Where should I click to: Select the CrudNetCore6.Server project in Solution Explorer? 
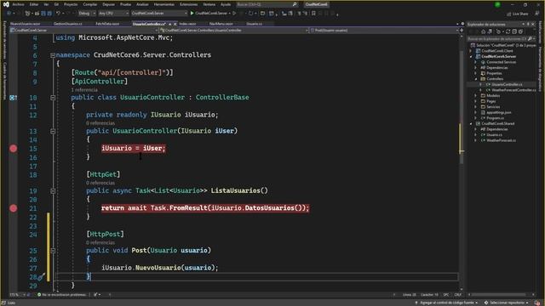point(498,57)
